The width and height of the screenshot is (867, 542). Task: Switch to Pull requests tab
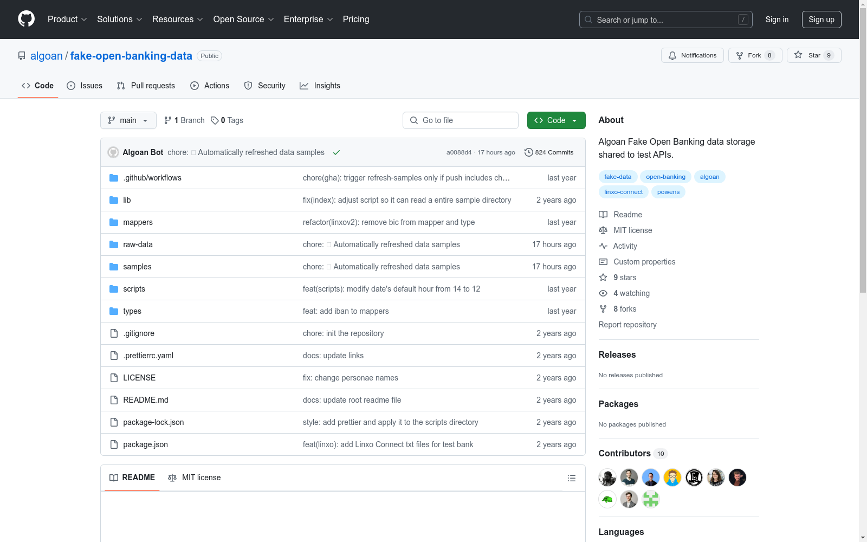tap(146, 86)
